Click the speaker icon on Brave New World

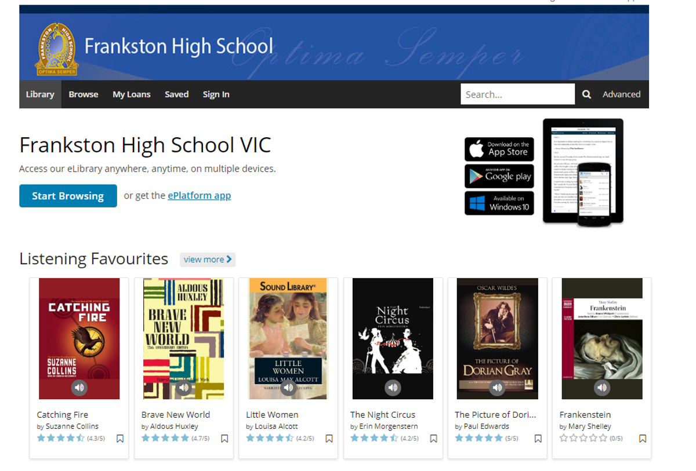tap(184, 388)
